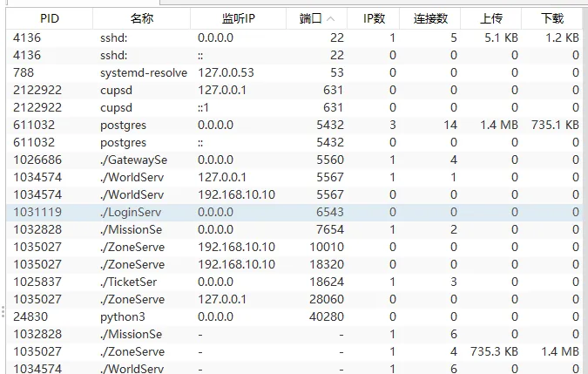The width and height of the screenshot is (588, 374).
Task: Sort by the 上传 column header
Action: point(491,18)
